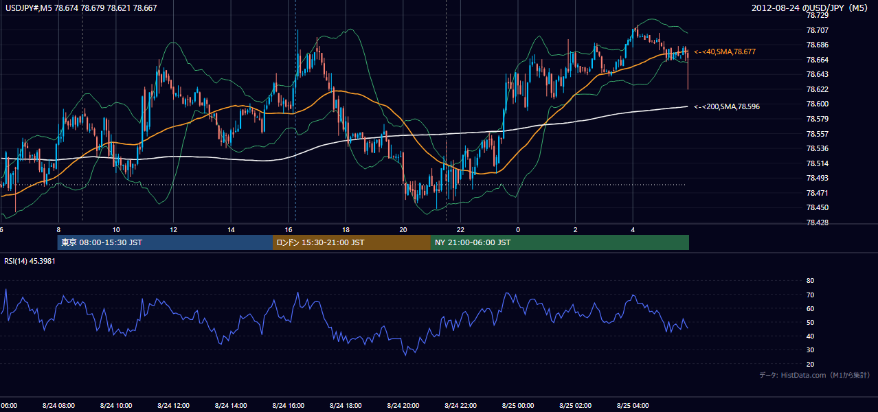
Task: Click the 8/24 08:00 time label
Action: (58, 405)
